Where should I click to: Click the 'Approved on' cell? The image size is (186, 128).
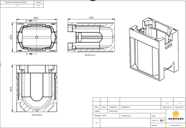(x=167, y=107)
